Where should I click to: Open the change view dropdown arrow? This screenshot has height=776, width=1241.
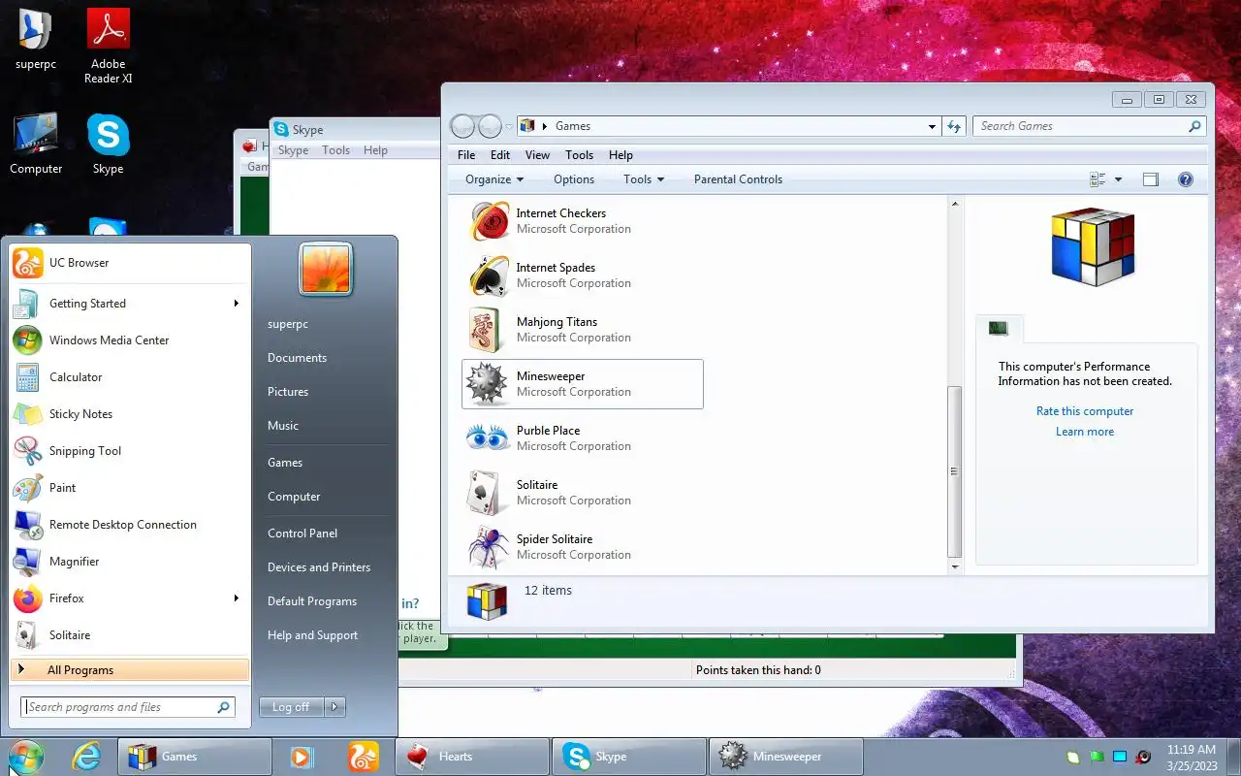(1118, 179)
